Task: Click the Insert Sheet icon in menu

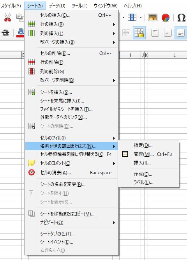Action: click(x=32, y=92)
